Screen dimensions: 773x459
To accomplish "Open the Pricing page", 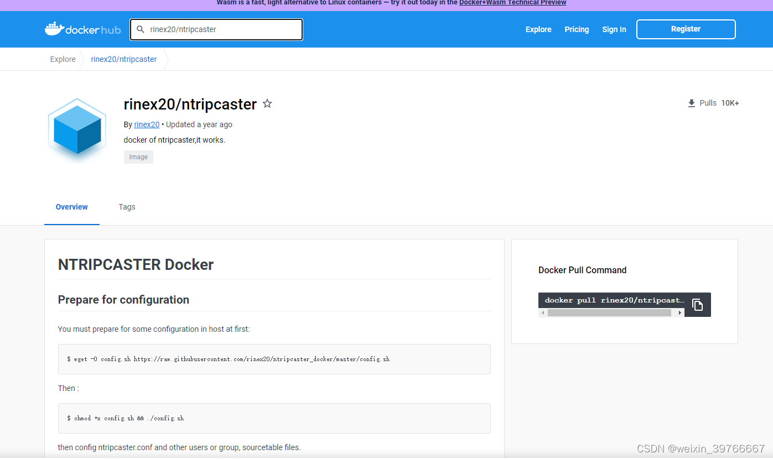I will (577, 29).
